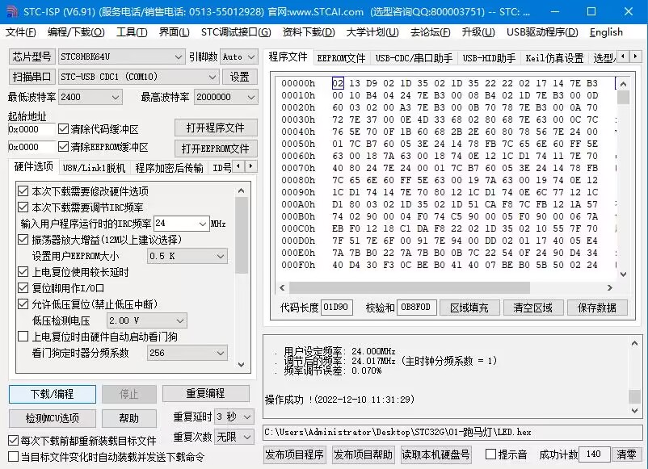This screenshot has height=469, width=648.
Task: Click the IRC frequency input field
Action: pyautogui.click(x=180, y=224)
